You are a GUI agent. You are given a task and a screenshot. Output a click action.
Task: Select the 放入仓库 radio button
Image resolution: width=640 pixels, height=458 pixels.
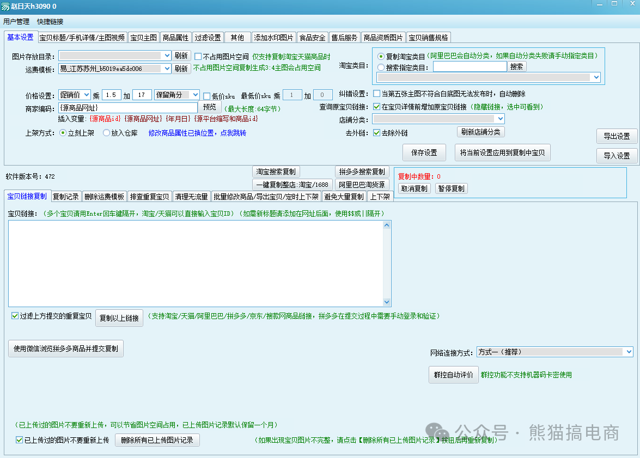(107, 133)
